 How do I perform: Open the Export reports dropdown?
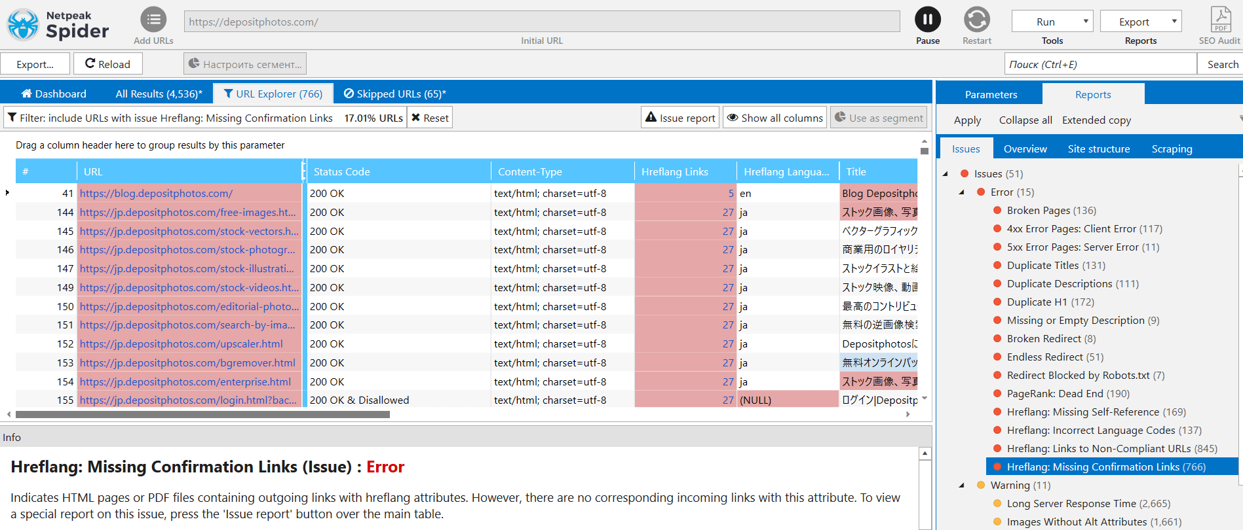coord(1141,22)
